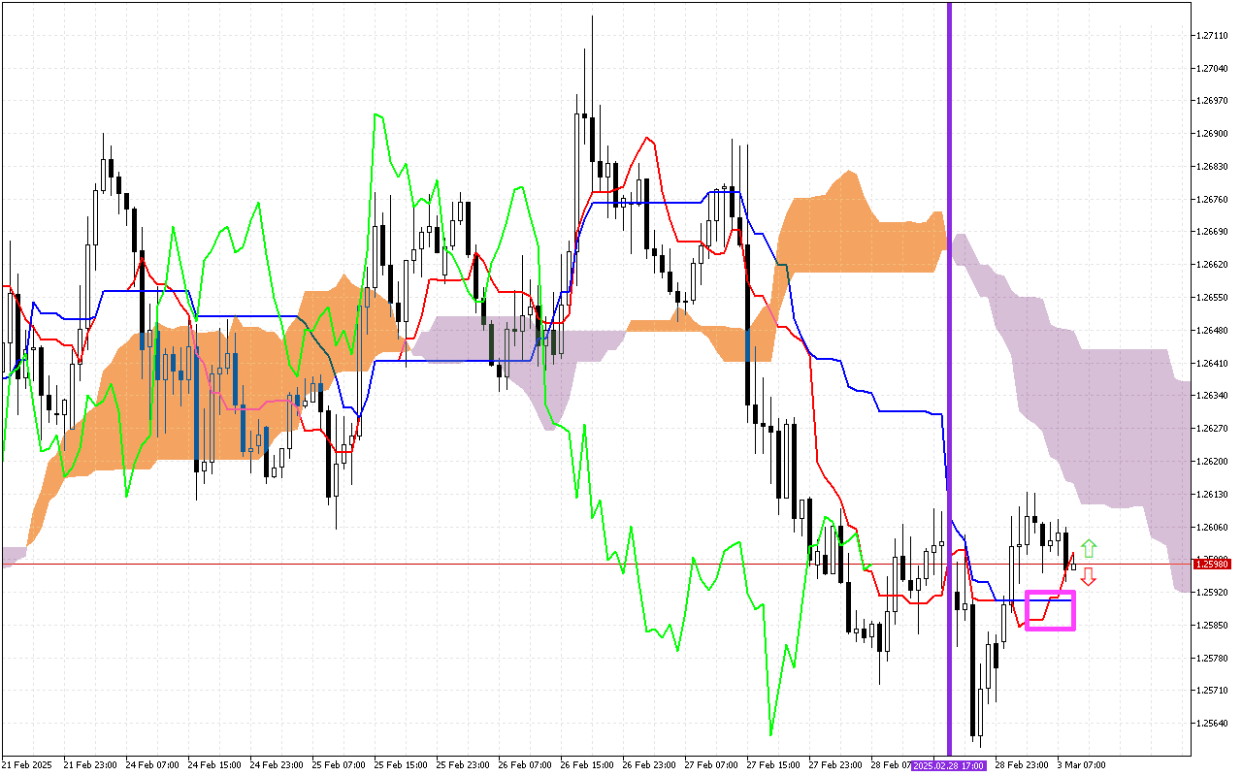Click the 1.26200 price level label
Screen dimensions: 1242x776
pyautogui.click(x=1213, y=462)
